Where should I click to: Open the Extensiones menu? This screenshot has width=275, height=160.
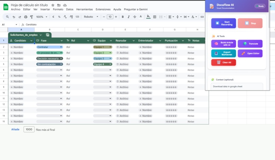tap(103, 9)
